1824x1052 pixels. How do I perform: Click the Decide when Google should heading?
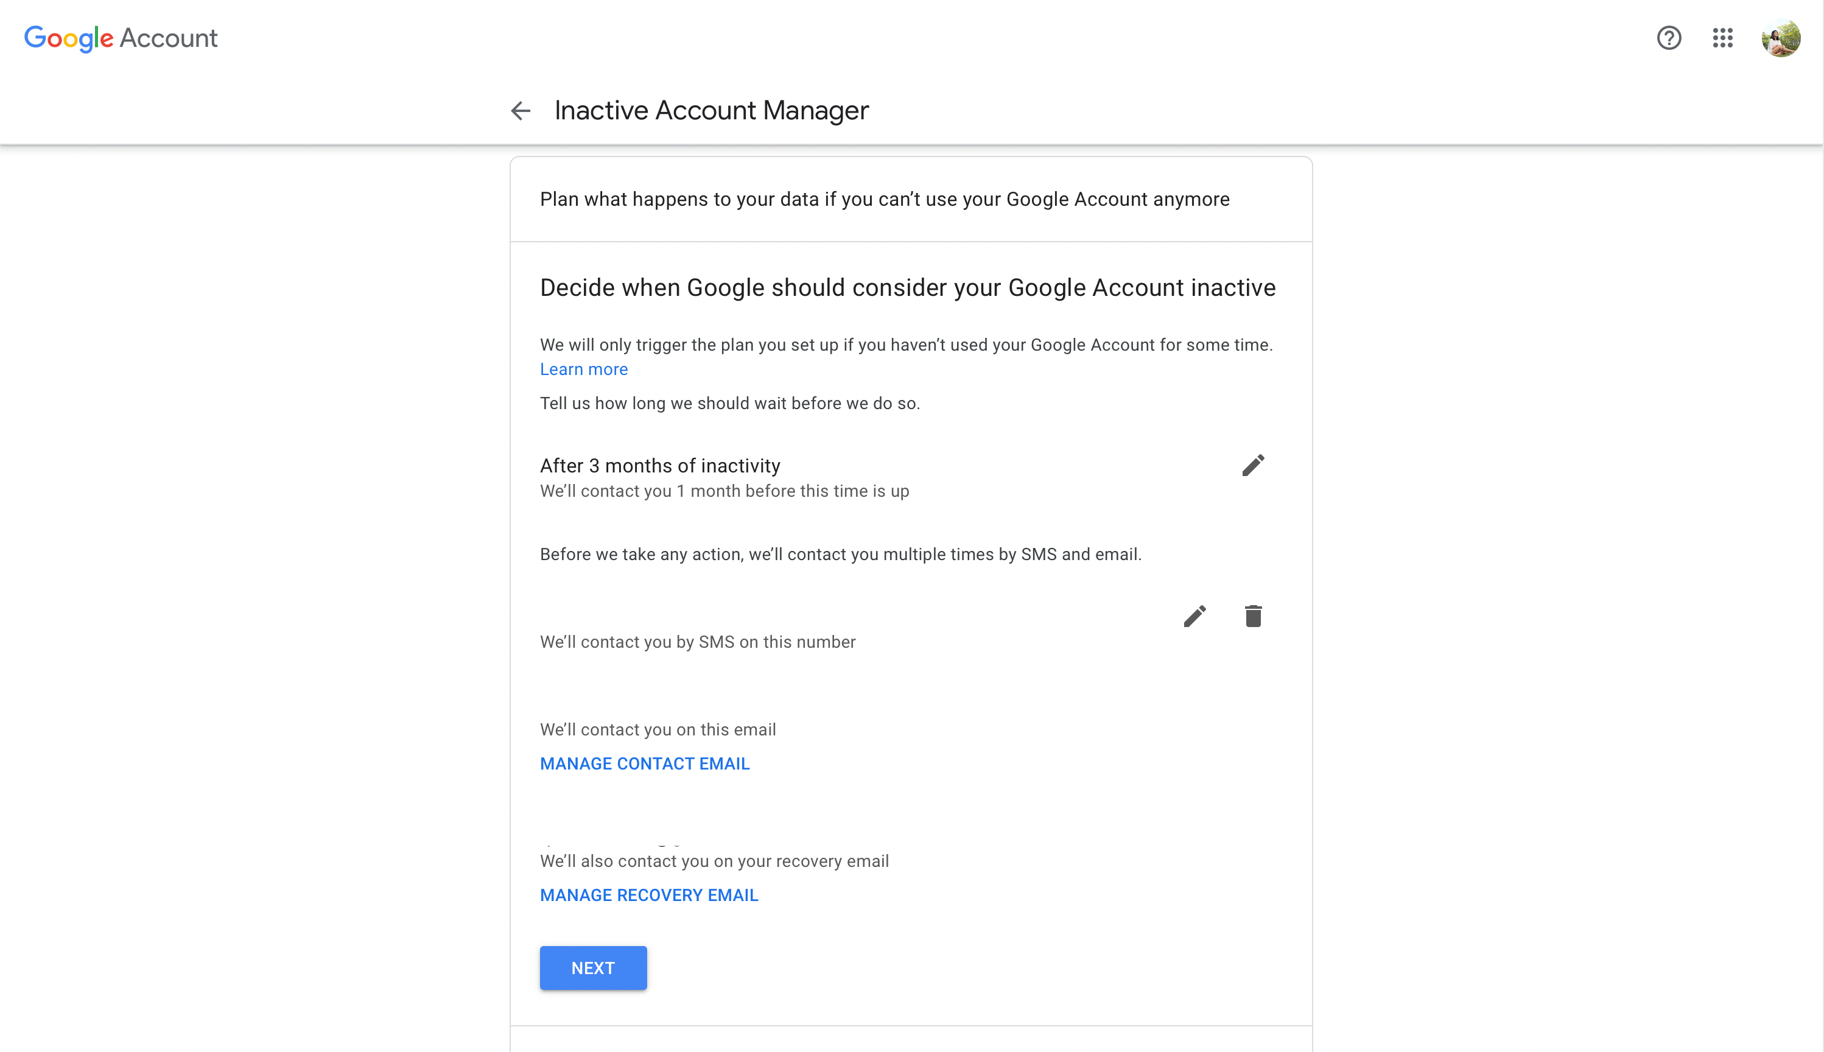point(907,287)
